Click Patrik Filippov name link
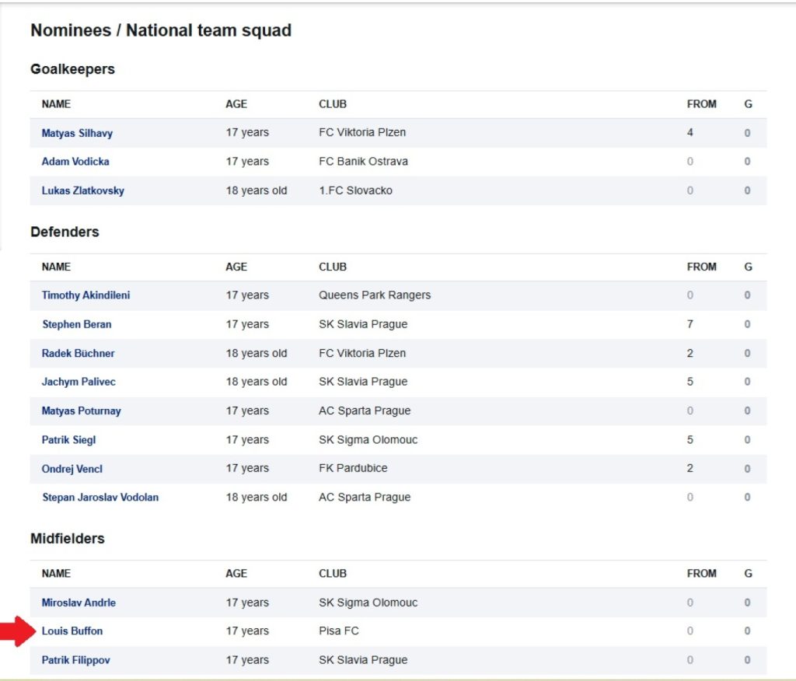796x681 pixels. [x=75, y=660]
